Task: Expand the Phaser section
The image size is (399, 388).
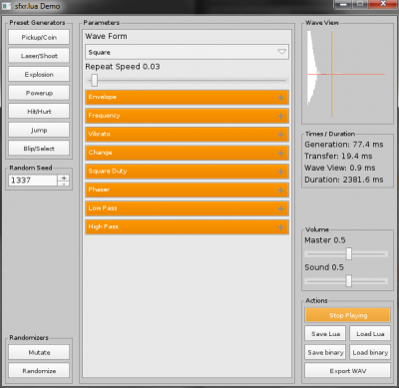Action: pyautogui.click(x=187, y=190)
